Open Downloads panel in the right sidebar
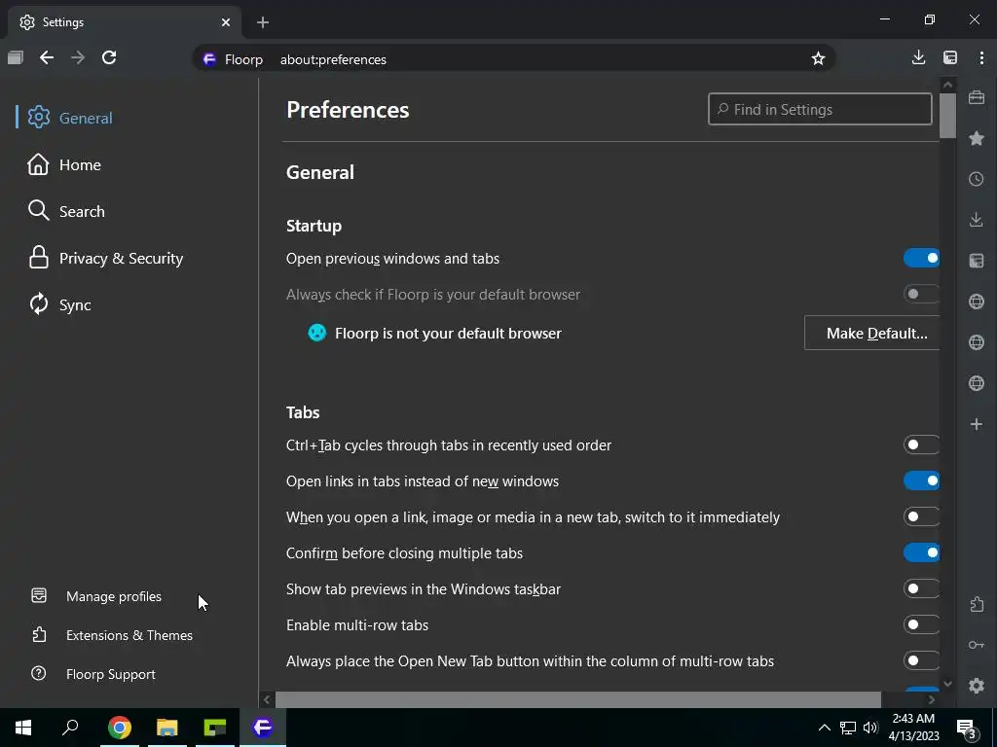 976,220
